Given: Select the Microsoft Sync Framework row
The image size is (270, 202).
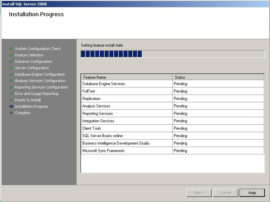Looking at the screenshot, I should click(172, 150).
